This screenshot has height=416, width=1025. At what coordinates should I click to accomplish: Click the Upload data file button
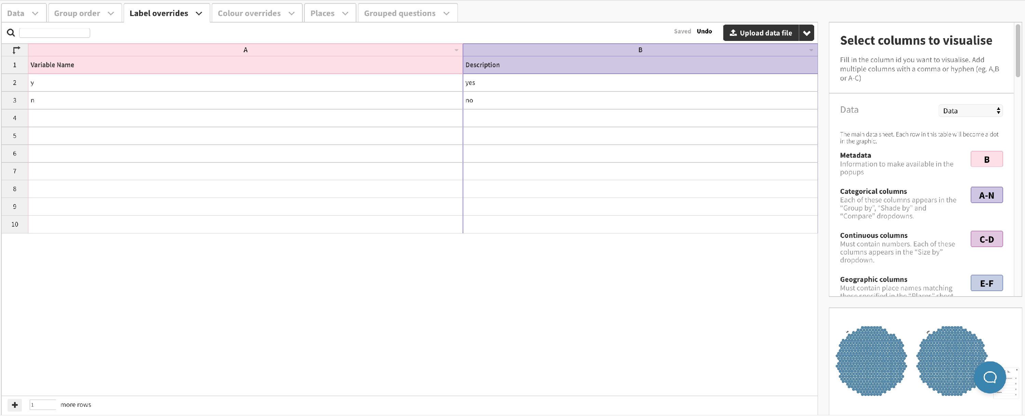(761, 33)
